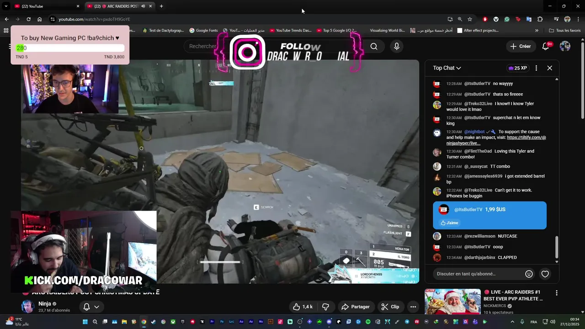The image size is (585, 329).
Task: Open the 'Top 5 Google I/O 2...' bookmark
Action: coord(336,31)
